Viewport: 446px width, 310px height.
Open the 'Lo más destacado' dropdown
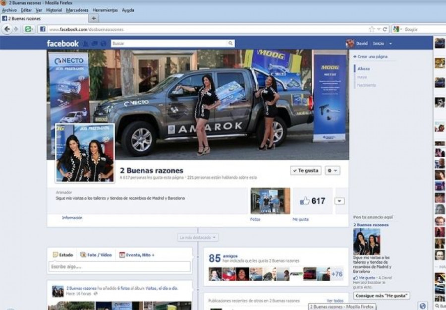tap(198, 237)
